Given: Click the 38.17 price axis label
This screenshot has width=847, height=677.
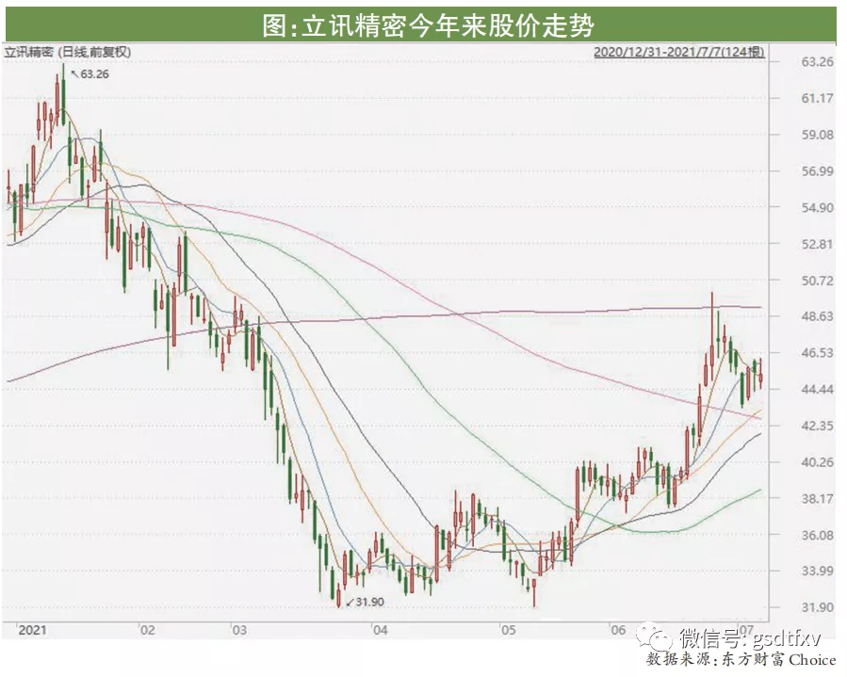Looking at the screenshot, I should click(x=817, y=498).
